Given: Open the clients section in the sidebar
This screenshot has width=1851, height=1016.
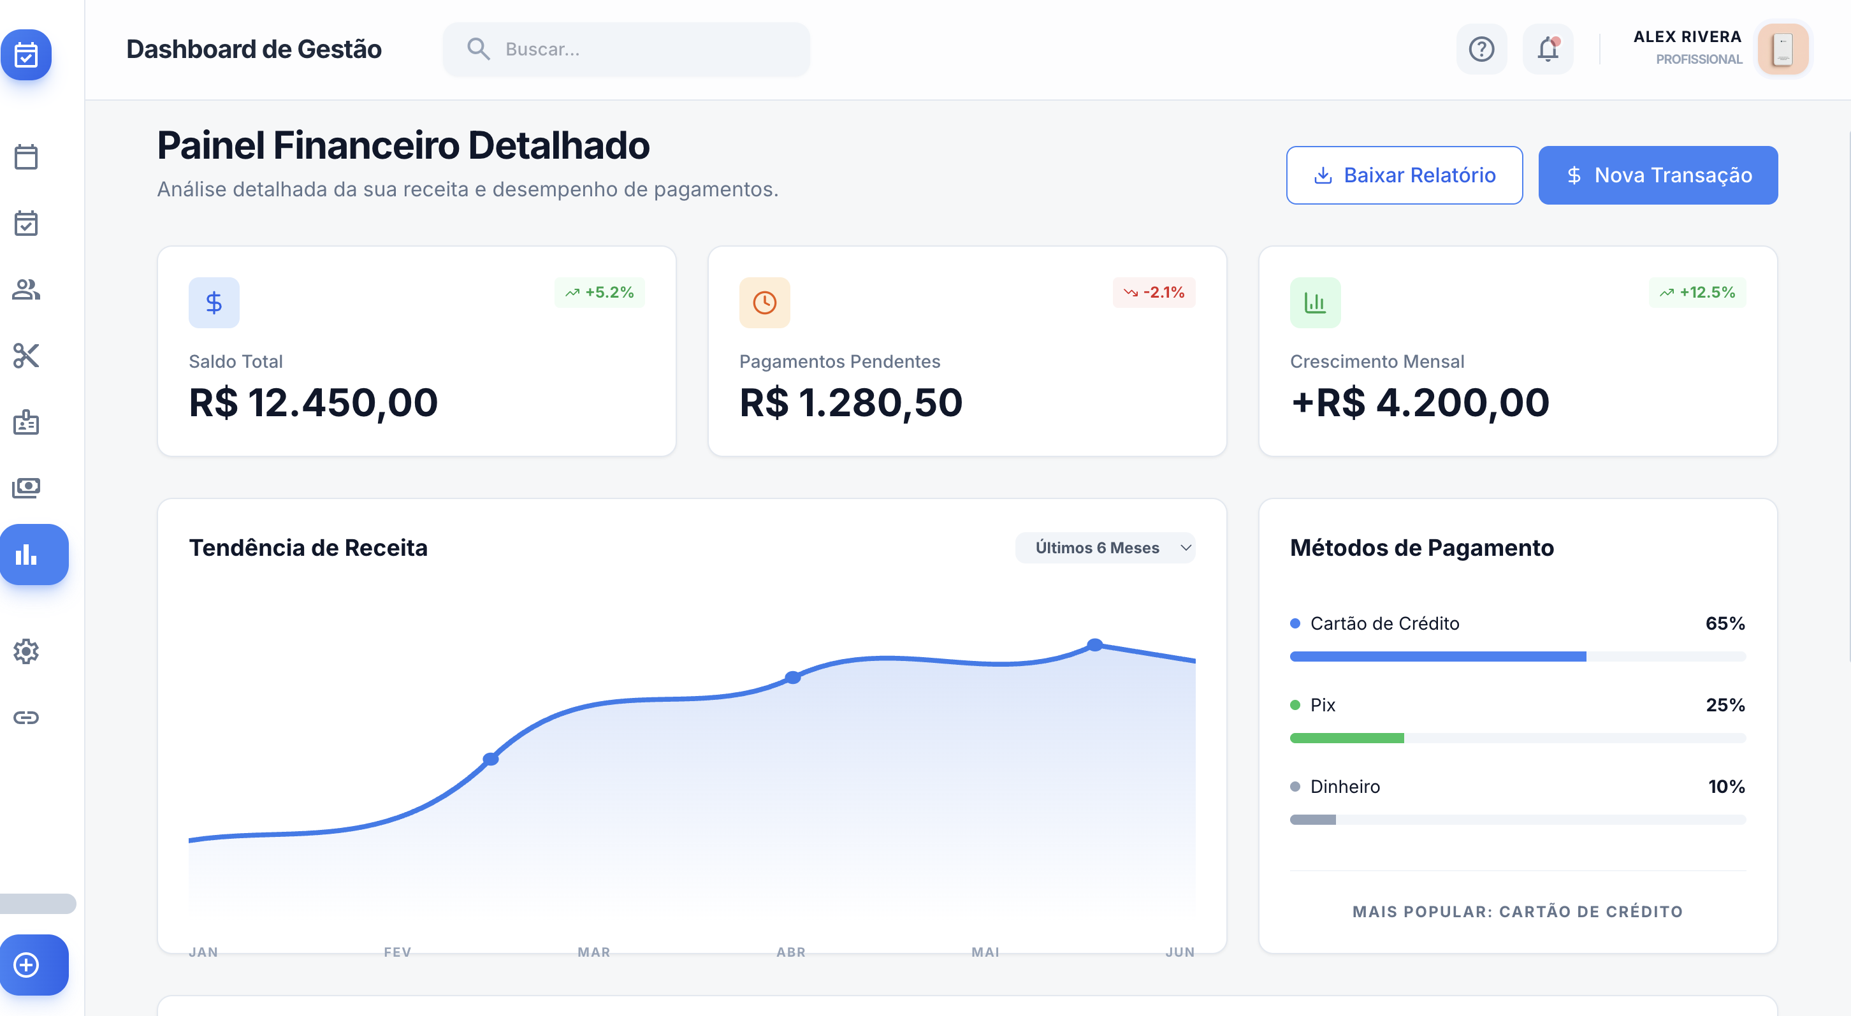Looking at the screenshot, I should [x=27, y=289].
